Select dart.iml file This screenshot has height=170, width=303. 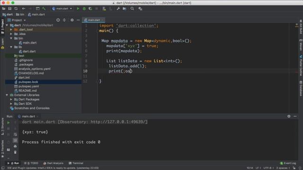coord(24,77)
